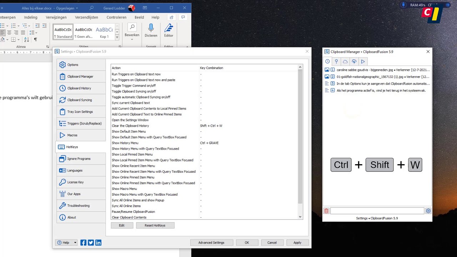Open the Clipboard History settings section
The width and height of the screenshot is (457, 257).
tap(81, 88)
